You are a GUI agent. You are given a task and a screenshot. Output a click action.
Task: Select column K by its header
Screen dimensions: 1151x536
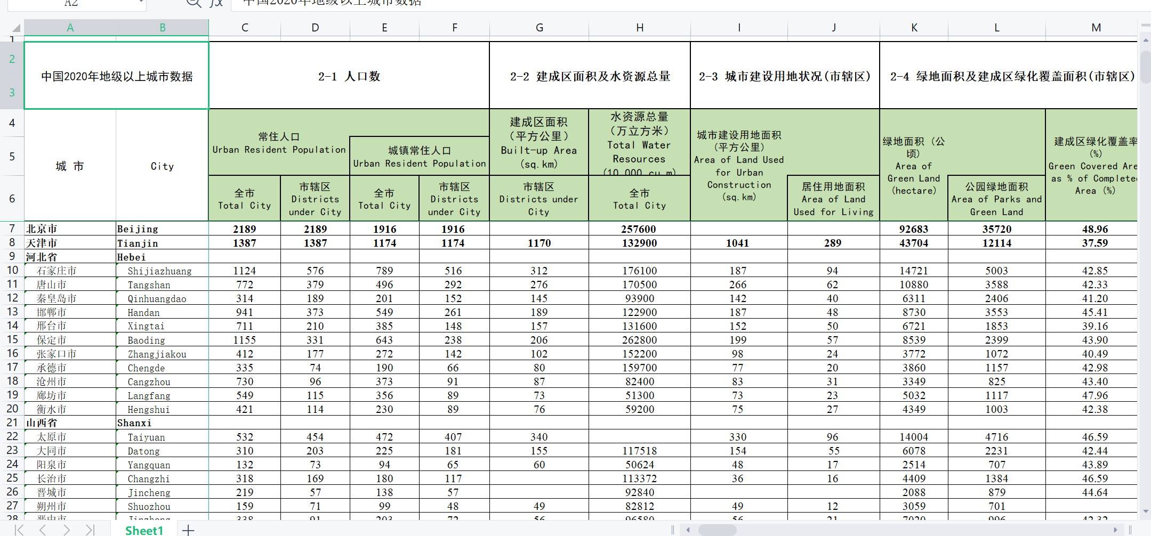(x=914, y=28)
